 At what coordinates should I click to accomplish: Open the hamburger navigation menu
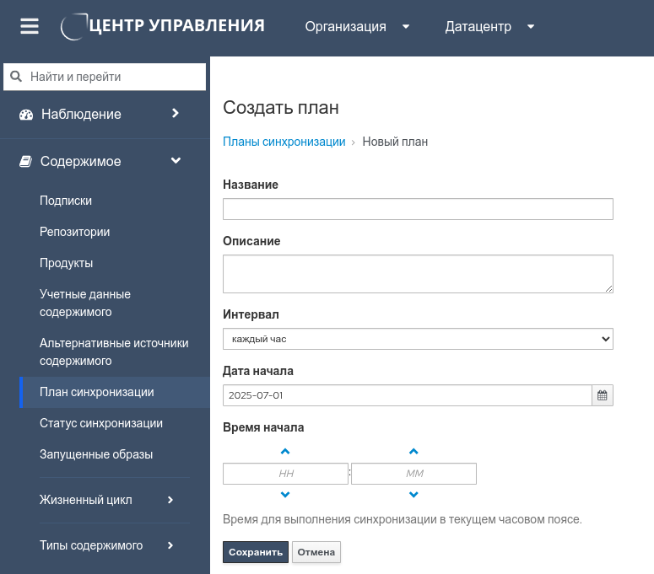[x=30, y=26]
